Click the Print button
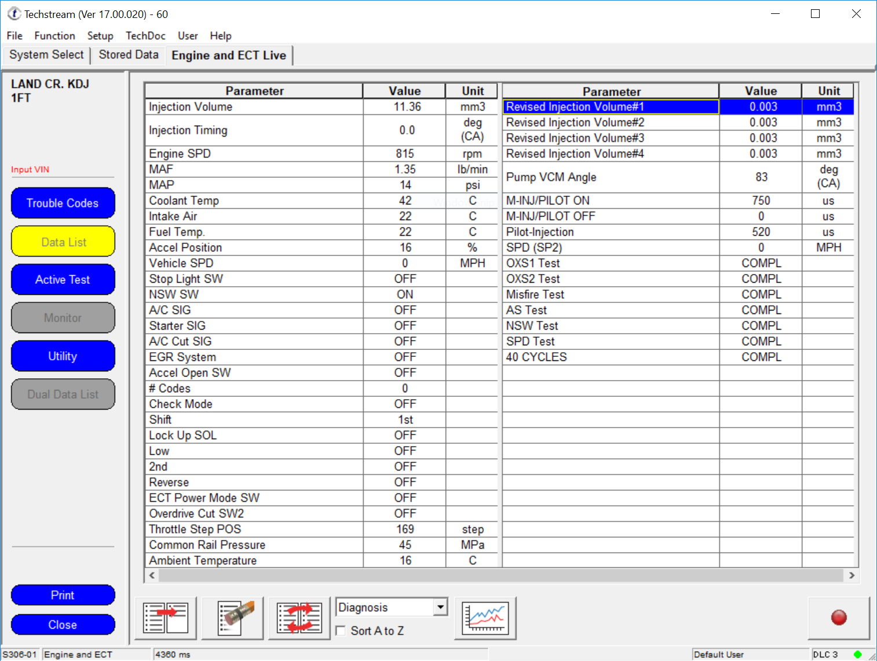The height and width of the screenshot is (661, 877). pyautogui.click(x=63, y=595)
